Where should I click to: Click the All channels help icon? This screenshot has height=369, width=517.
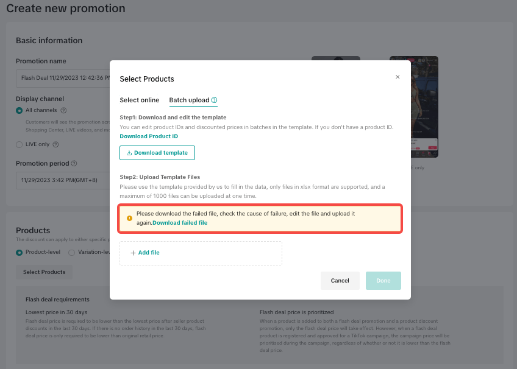62,110
